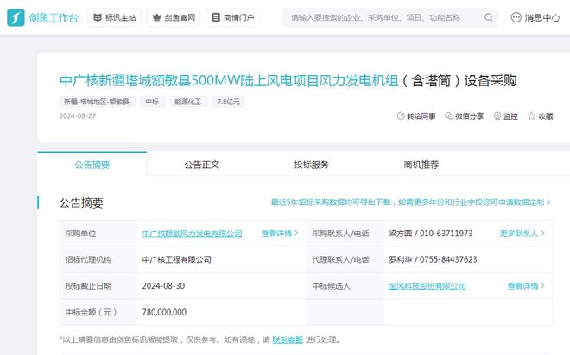Click the chevron beside 更多联系人

coord(542,234)
